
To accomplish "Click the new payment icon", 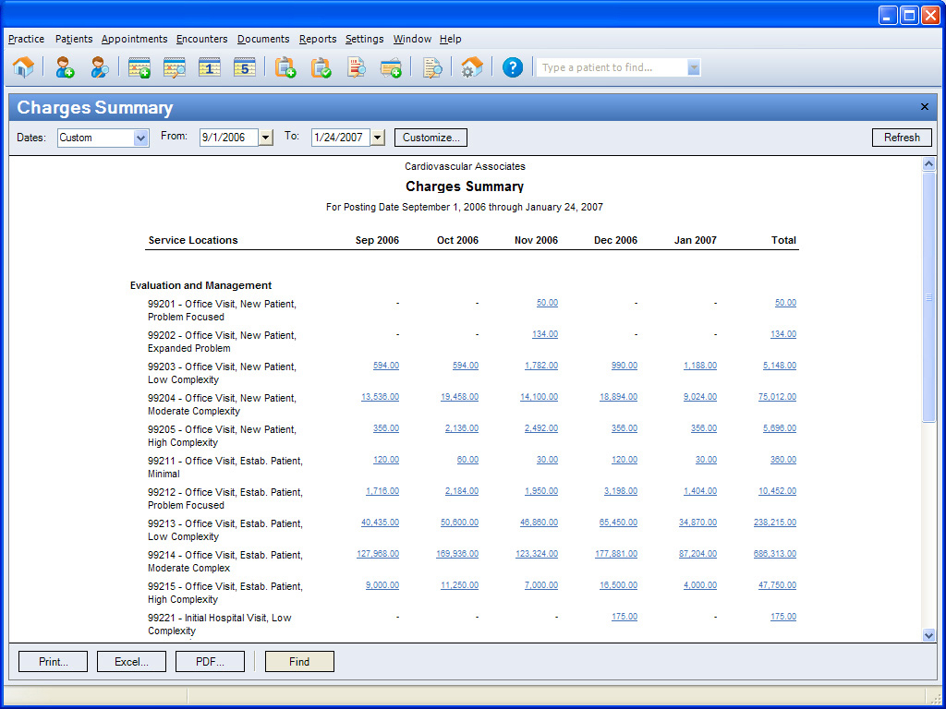I will tap(391, 66).
